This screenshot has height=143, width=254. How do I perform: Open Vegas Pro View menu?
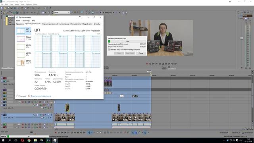click(12, 4)
